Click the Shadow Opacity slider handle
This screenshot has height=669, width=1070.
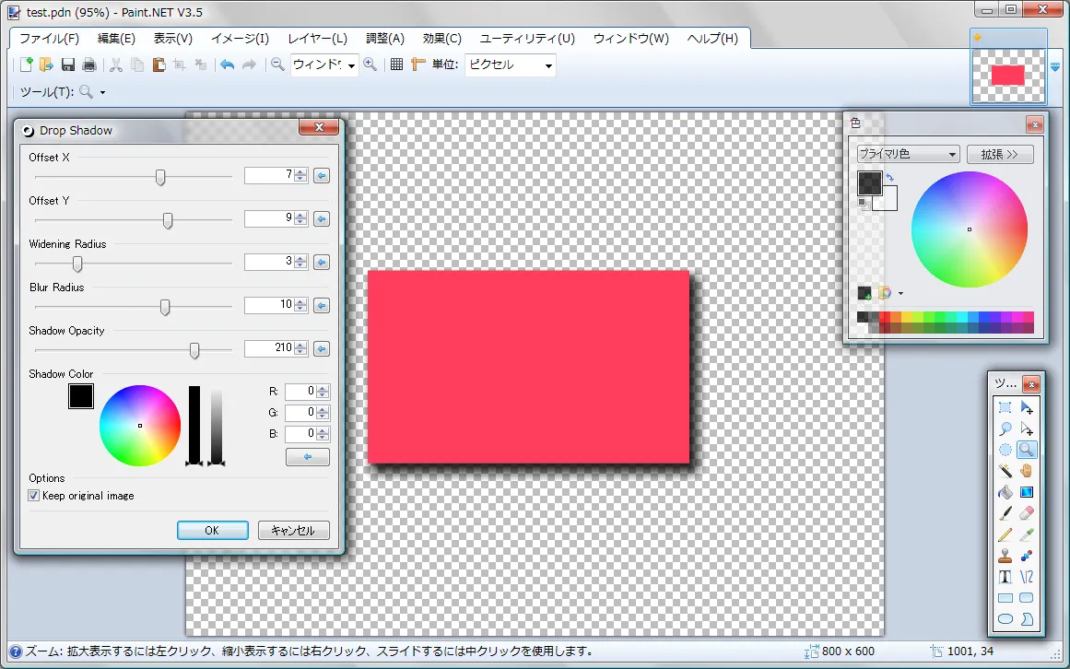click(x=194, y=350)
